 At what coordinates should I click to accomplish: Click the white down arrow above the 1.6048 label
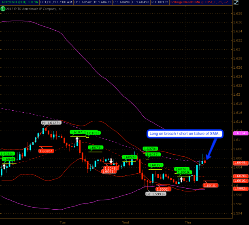click(x=111, y=161)
